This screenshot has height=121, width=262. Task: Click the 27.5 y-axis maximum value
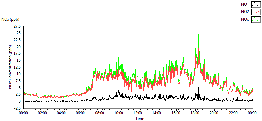(18, 26)
